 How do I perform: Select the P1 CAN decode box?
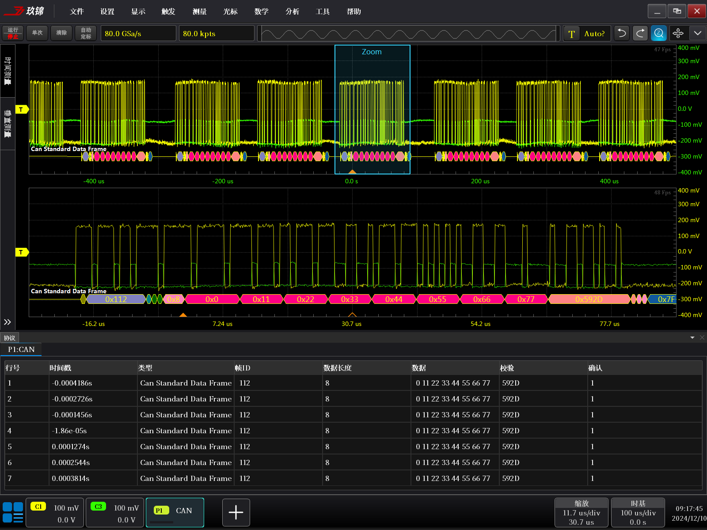(x=175, y=513)
